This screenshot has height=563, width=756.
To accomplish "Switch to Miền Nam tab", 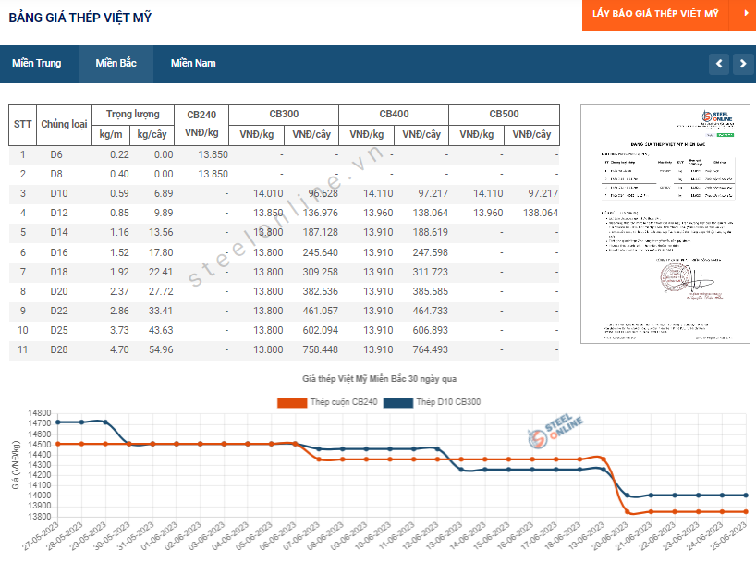I will pyautogui.click(x=193, y=63).
